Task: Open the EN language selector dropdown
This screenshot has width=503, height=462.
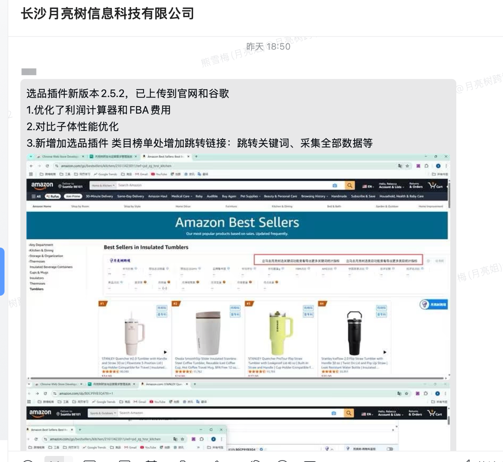Action: pos(368,186)
